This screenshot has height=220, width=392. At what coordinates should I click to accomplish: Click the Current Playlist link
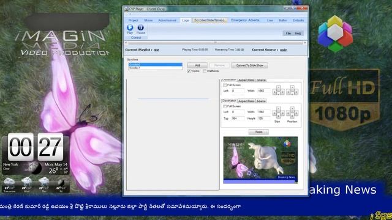click(157, 50)
